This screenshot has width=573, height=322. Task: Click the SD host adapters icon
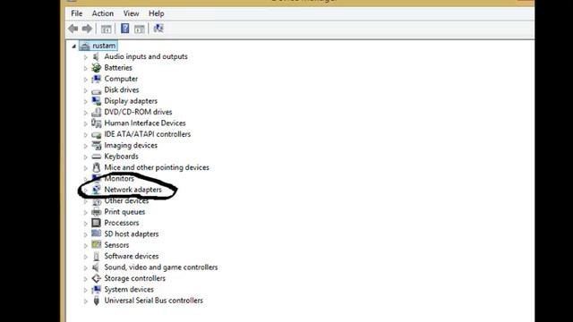pos(96,233)
